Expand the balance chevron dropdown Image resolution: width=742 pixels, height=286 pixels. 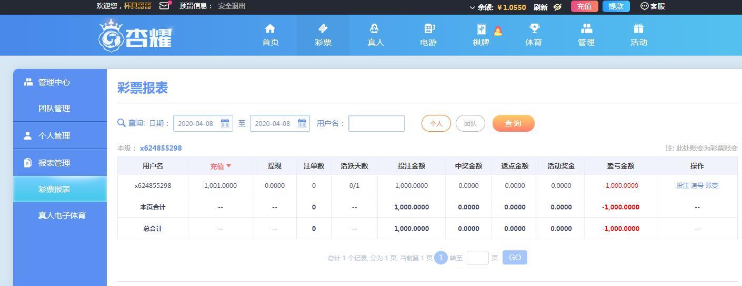click(472, 7)
